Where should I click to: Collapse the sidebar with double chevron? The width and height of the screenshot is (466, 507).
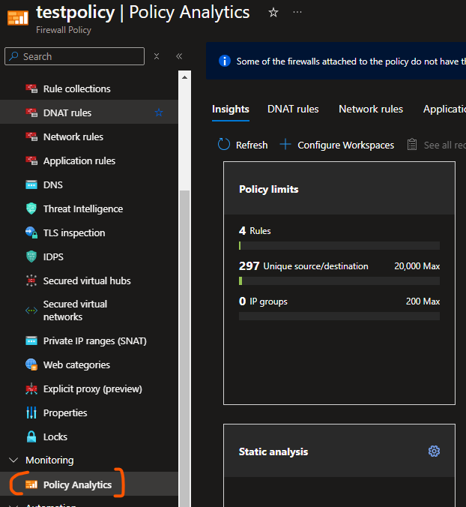179,56
